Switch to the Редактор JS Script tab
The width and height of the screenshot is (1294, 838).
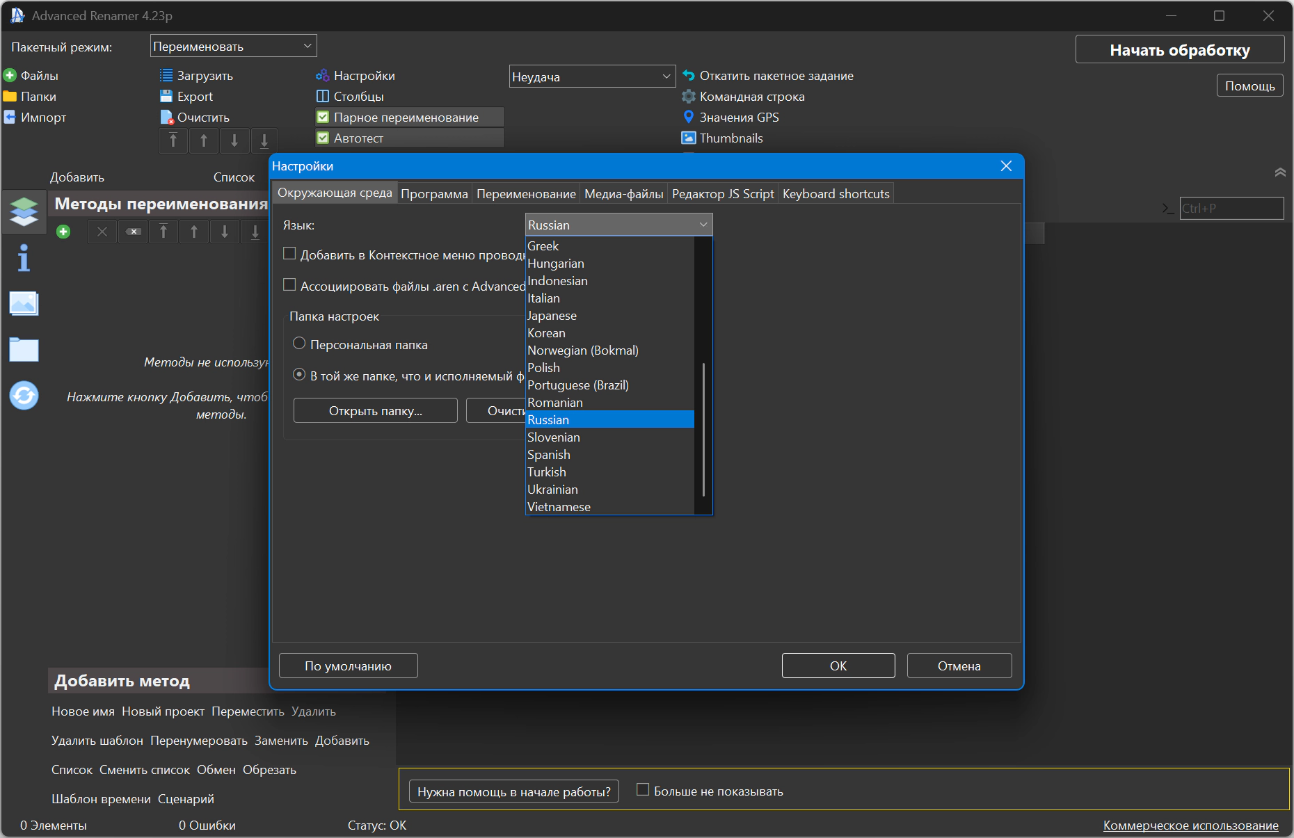723,193
